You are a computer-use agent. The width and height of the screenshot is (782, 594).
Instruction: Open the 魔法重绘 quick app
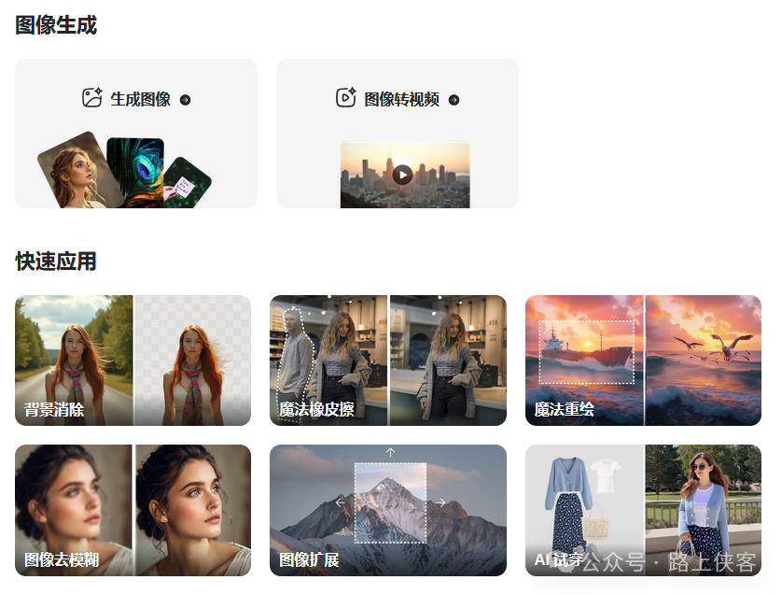pyautogui.click(x=643, y=361)
